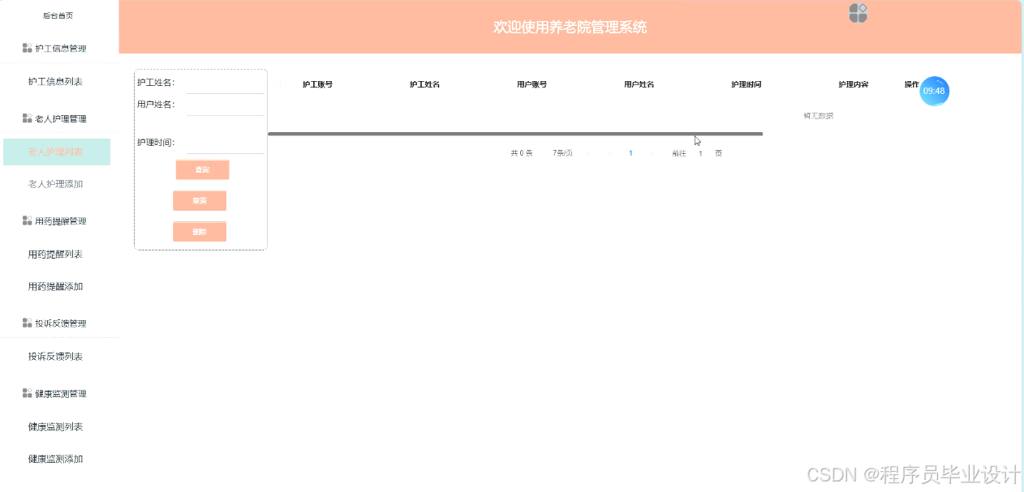Click the four-petal icon in header

(858, 13)
